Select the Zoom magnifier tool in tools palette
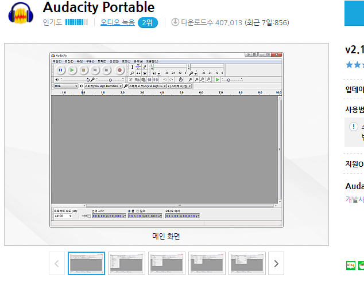 coord(132,73)
